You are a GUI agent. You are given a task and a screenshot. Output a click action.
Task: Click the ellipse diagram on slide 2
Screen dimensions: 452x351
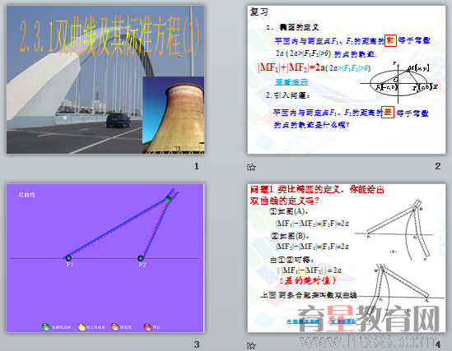399,82
